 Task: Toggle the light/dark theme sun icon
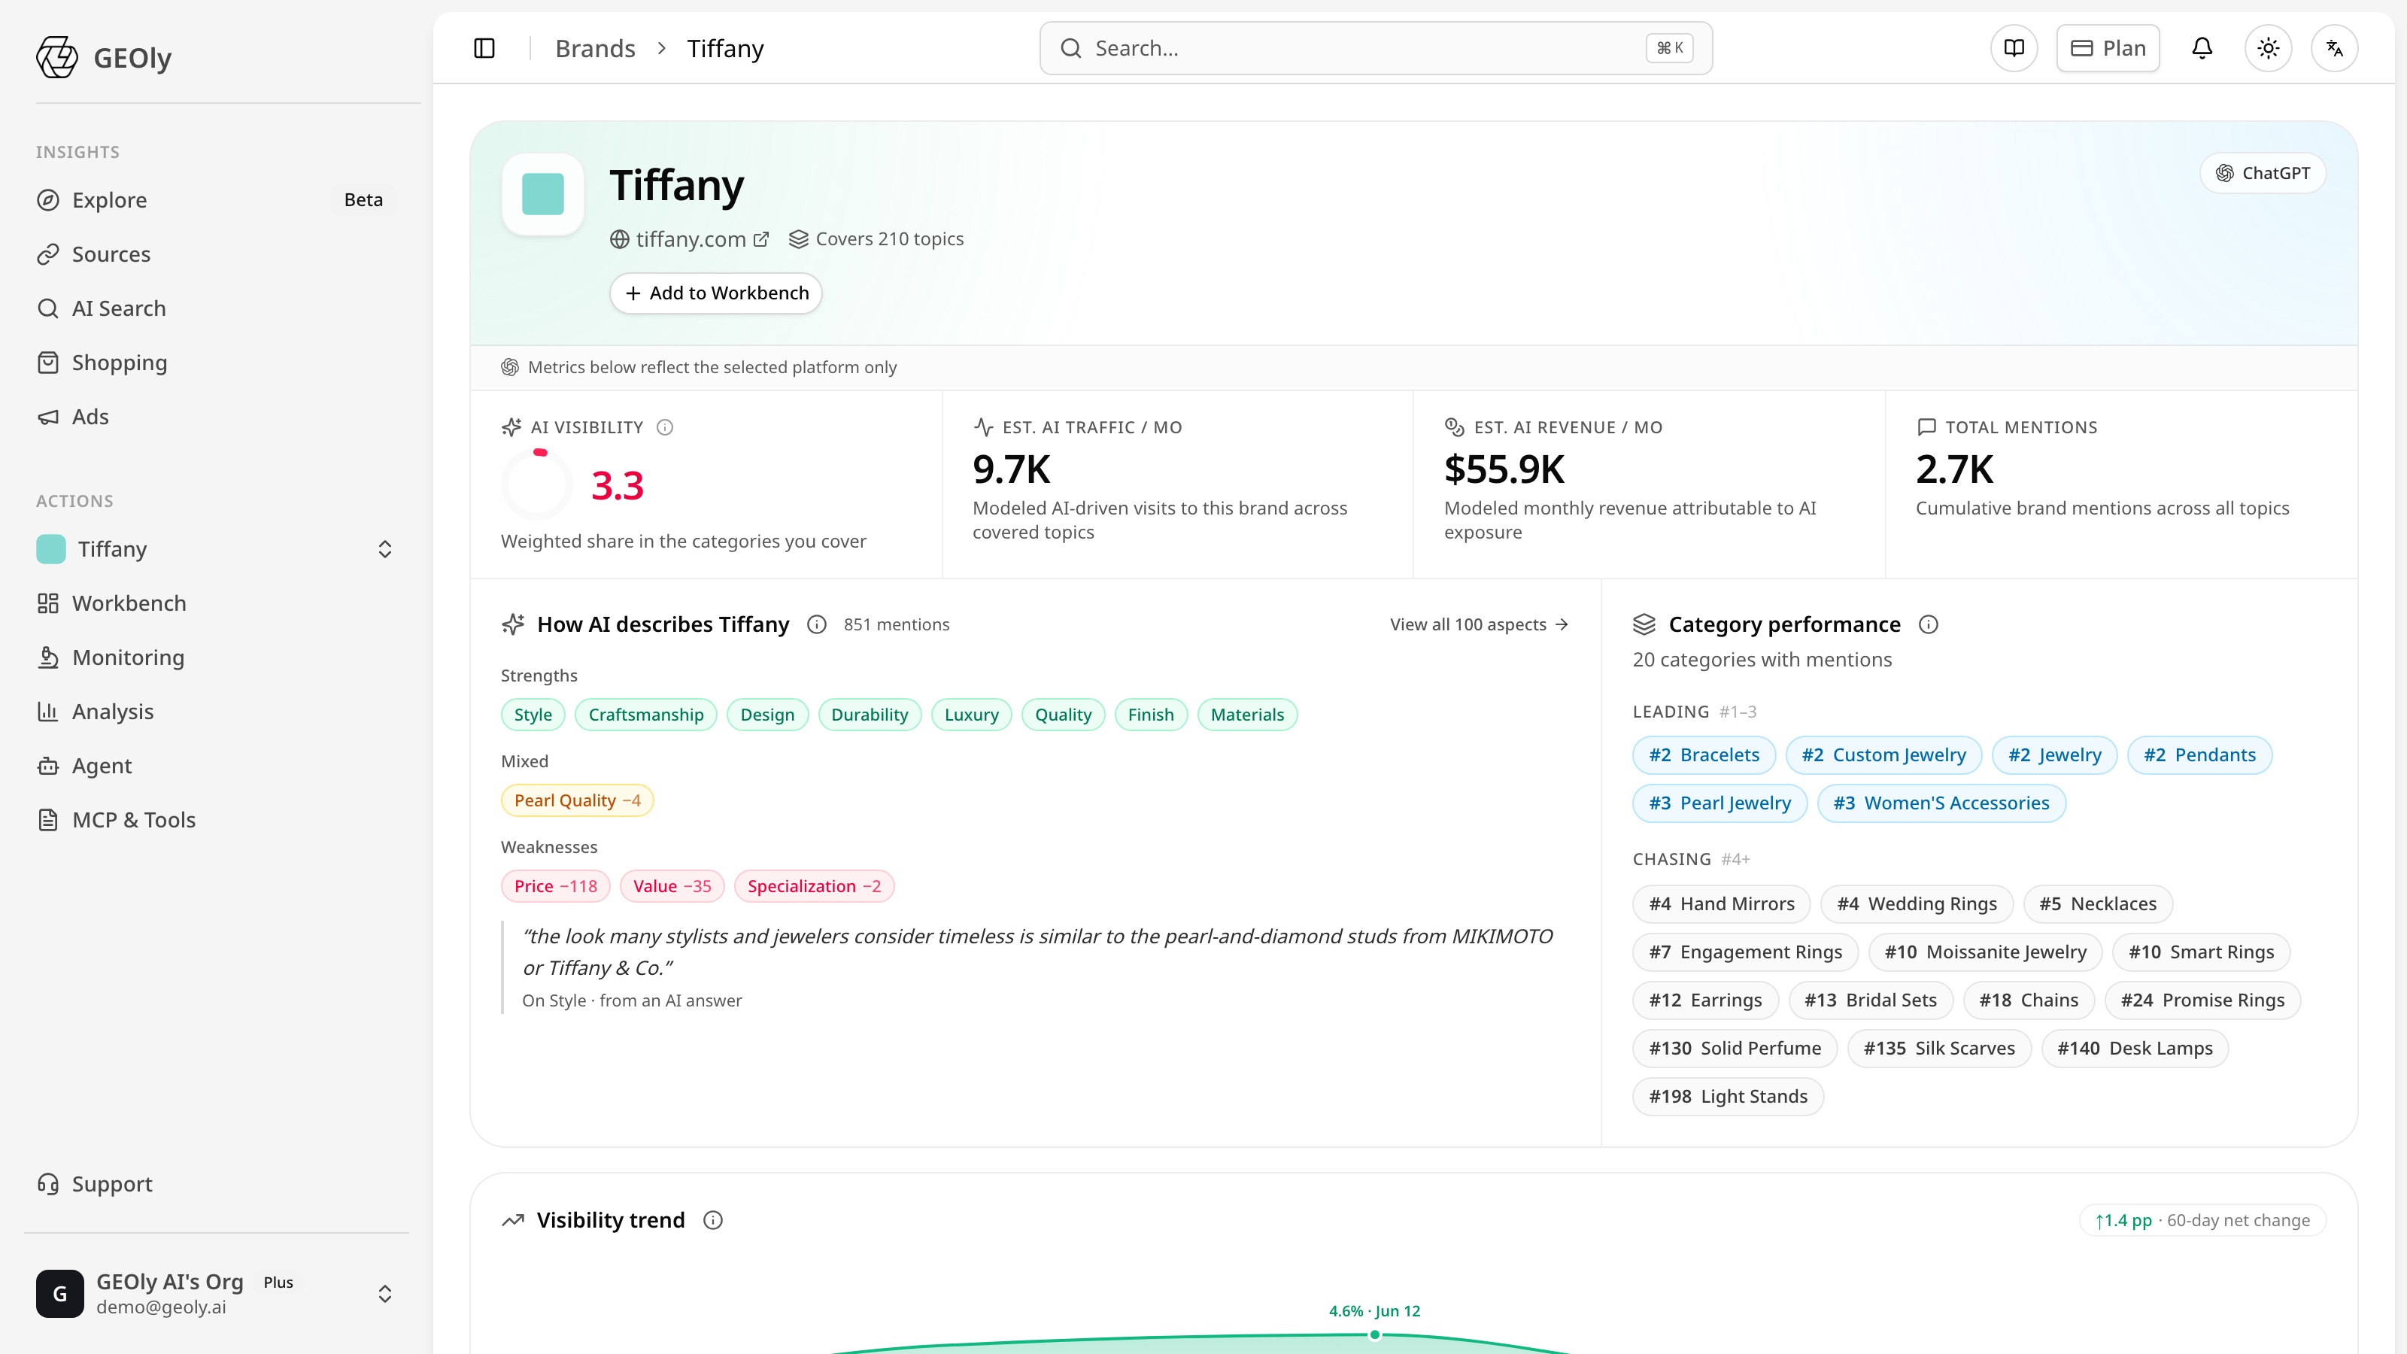tap(2269, 47)
